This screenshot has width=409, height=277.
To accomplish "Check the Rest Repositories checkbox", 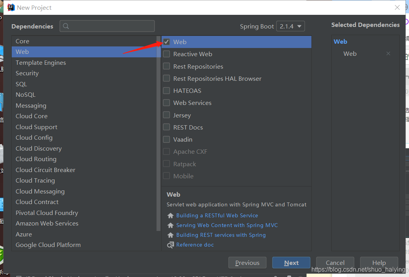I will tap(166, 66).
